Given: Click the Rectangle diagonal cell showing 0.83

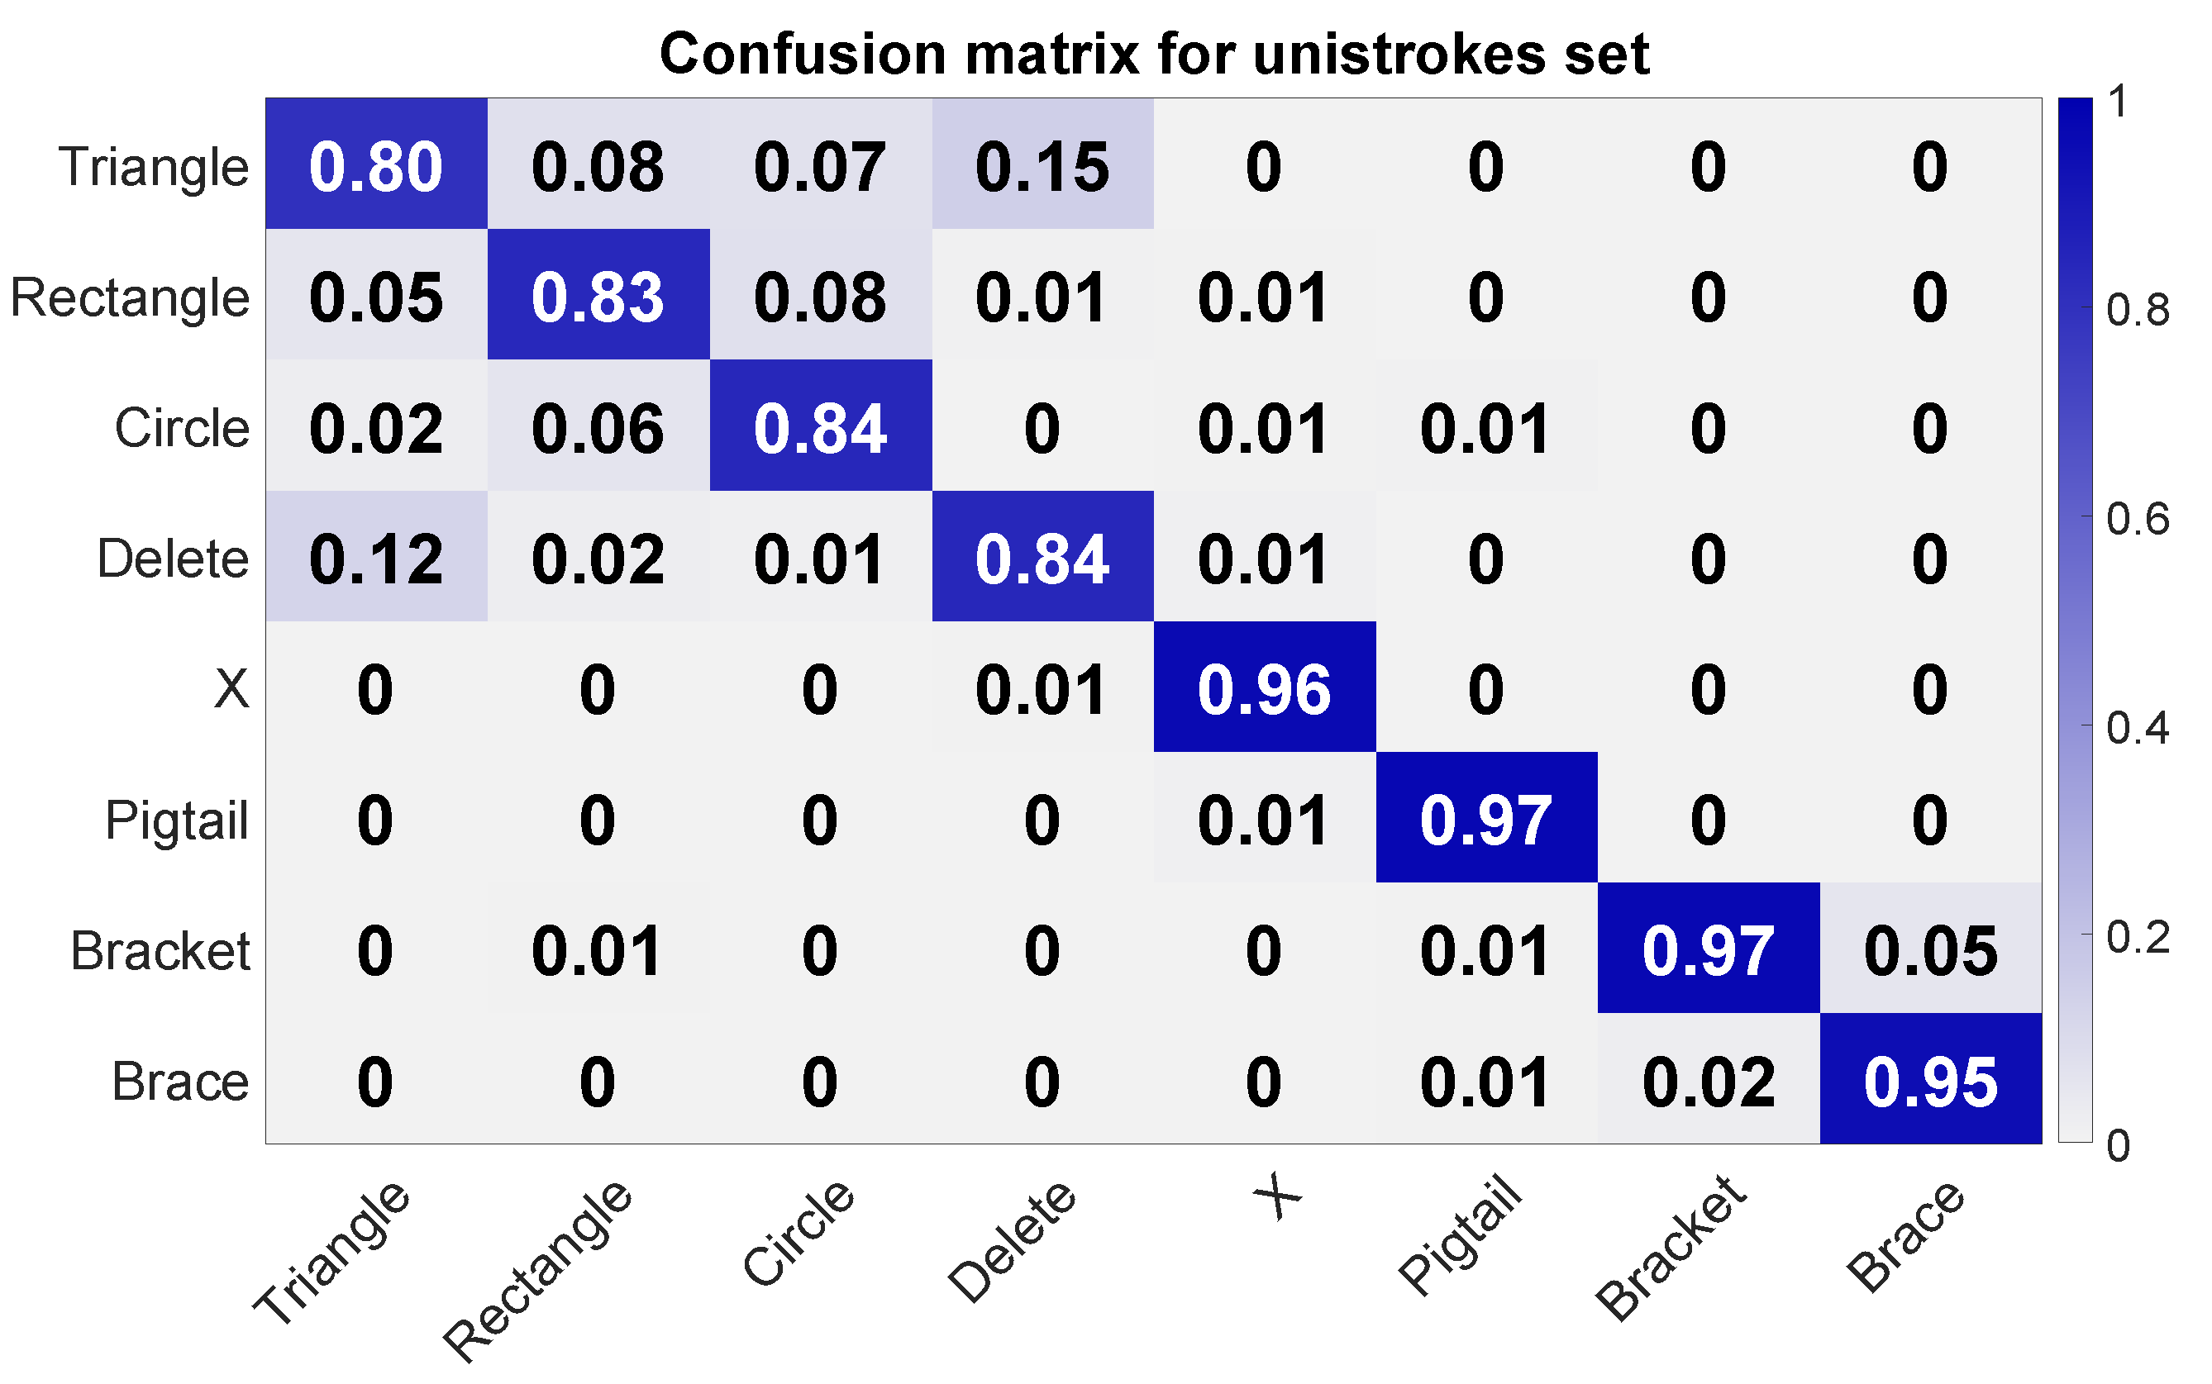Looking at the screenshot, I should click(598, 296).
